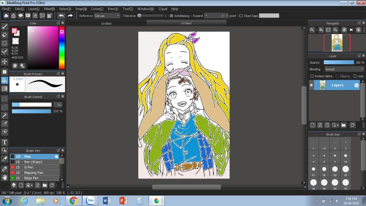
Task: Select the Move tool
Action: [x=4, y=62]
